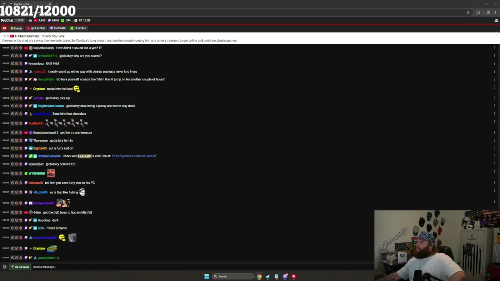This screenshot has width=500, height=281.
Task: Click the streamer webcam overlay
Action: tap(437, 245)
